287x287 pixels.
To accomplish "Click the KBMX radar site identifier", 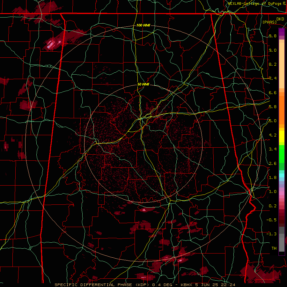I will click(x=186, y=285).
